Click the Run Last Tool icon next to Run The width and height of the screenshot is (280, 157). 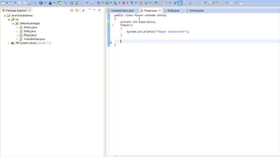click(x=115, y=3)
